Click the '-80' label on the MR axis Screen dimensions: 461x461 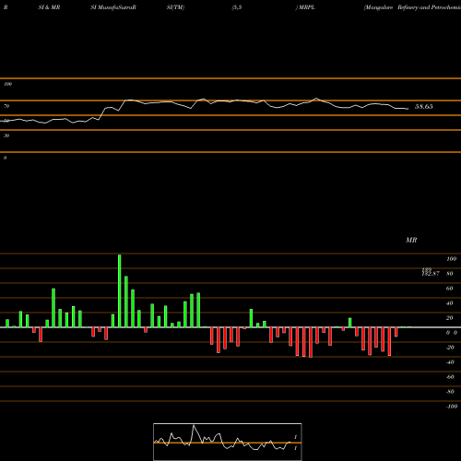coord(450,392)
